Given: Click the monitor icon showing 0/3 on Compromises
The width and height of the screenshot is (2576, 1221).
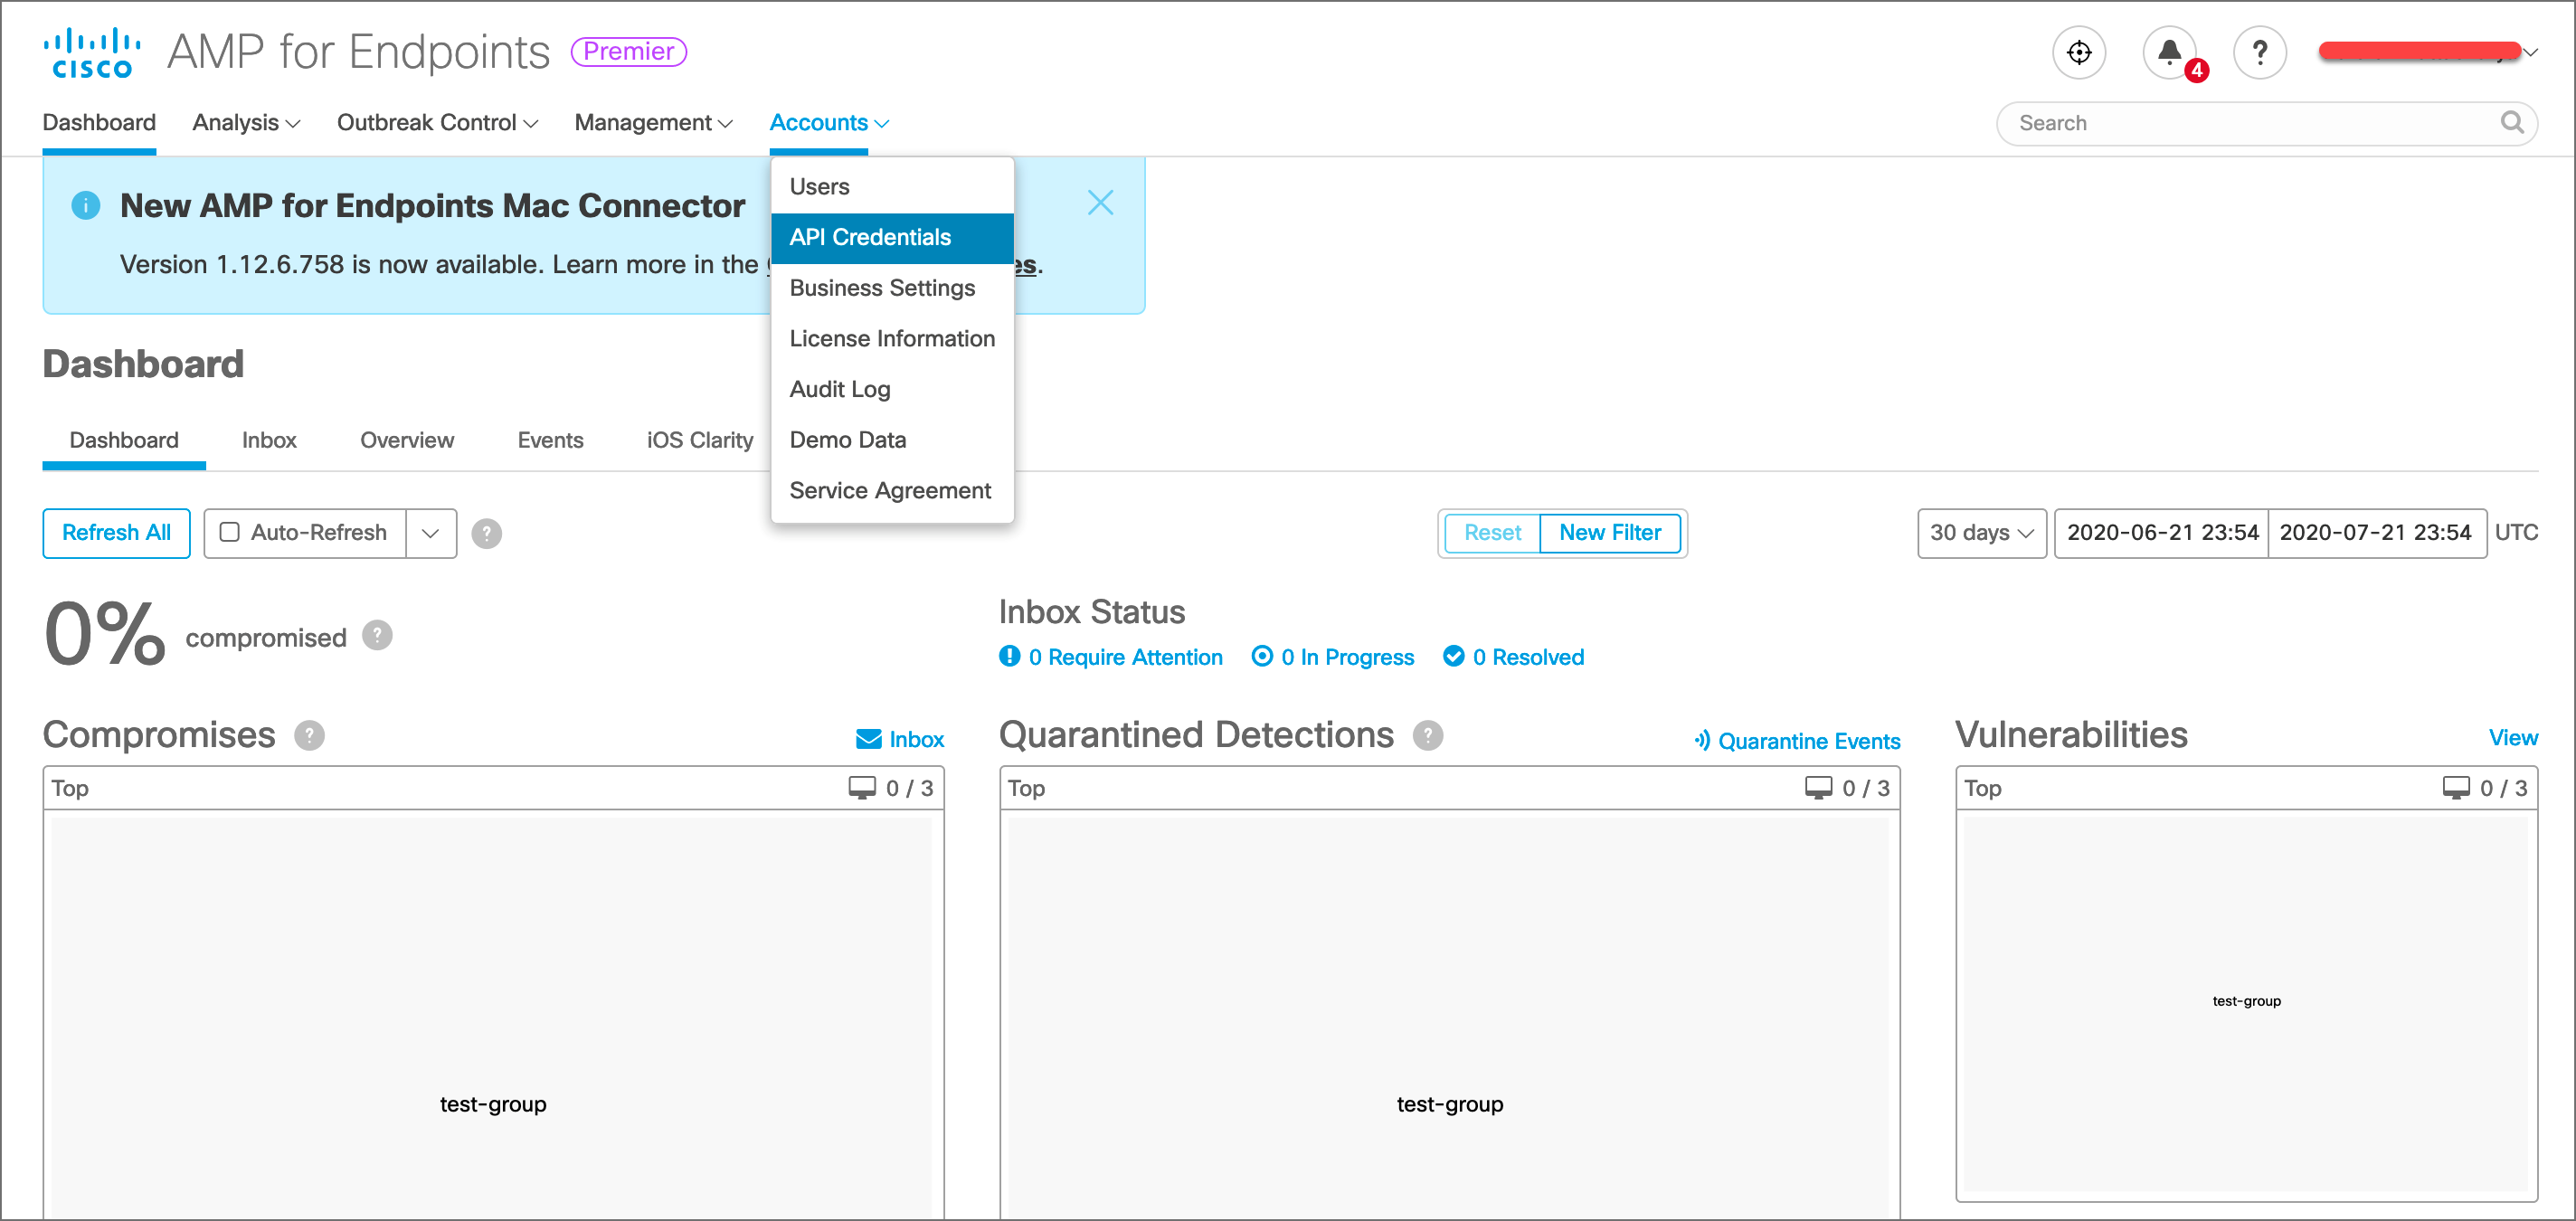Looking at the screenshot, I should click(x=861, y=787).
